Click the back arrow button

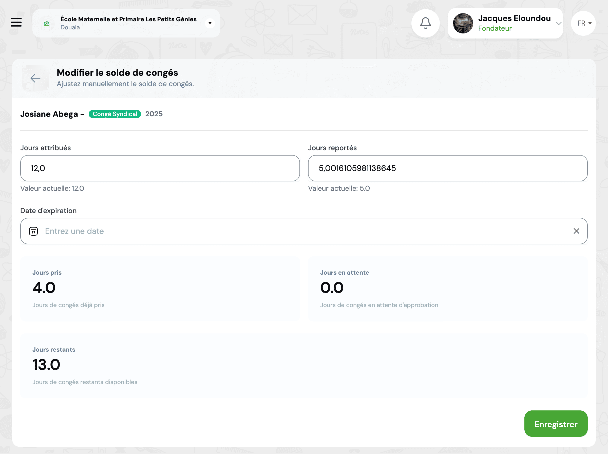click(35, 78)
